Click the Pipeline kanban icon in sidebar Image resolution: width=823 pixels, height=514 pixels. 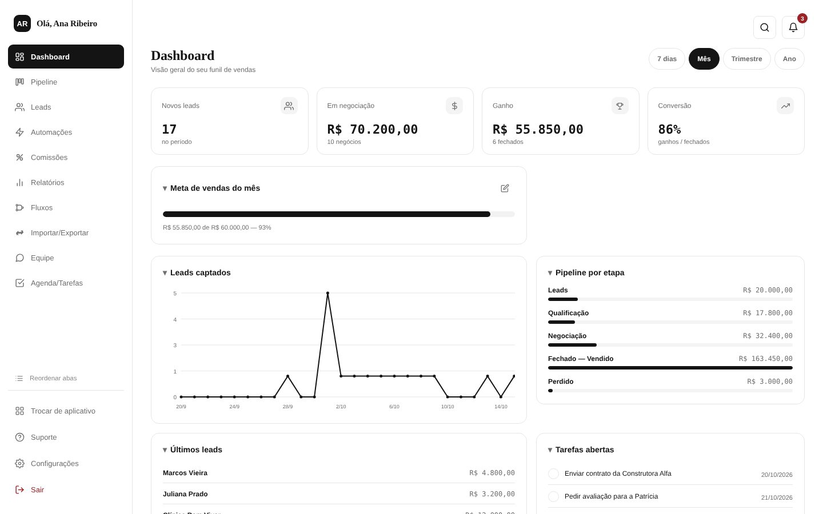tap(19, 82)
